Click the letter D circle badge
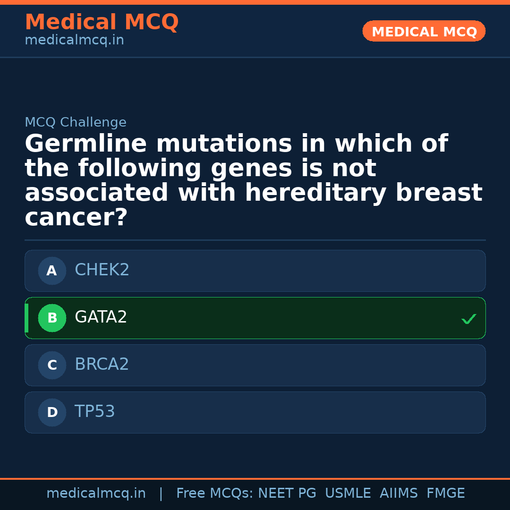The width and height of the screenshot is (510, 510). coord(52,413)
